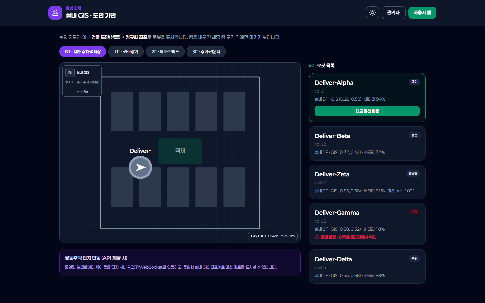
Task: Click the 대기 status badge on Deliver-Alpha
Action: [x=414, y=82]
